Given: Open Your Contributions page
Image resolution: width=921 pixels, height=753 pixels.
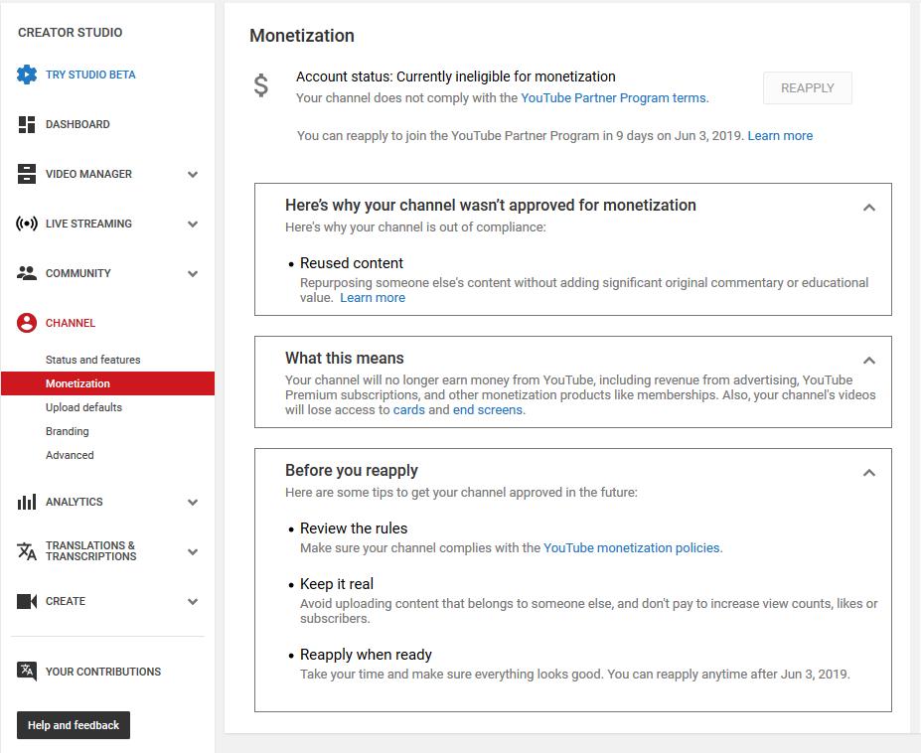Looking at the screenshot, I should pos(103,672).
